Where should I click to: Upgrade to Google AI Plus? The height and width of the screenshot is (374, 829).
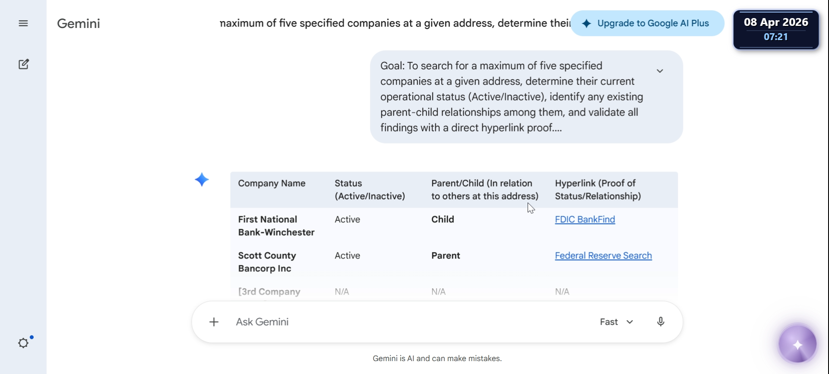[647, 23]
